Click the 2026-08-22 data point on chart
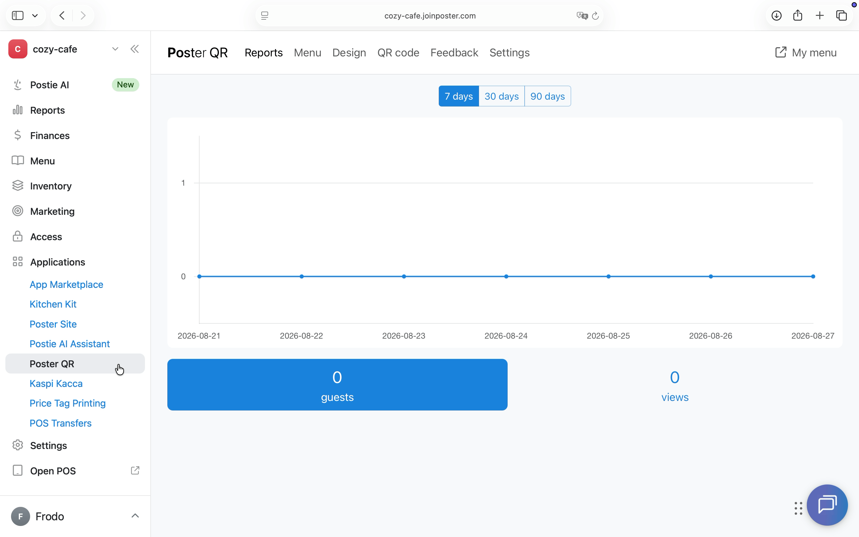This screenshot has height=537, width=859. point(302,276)
